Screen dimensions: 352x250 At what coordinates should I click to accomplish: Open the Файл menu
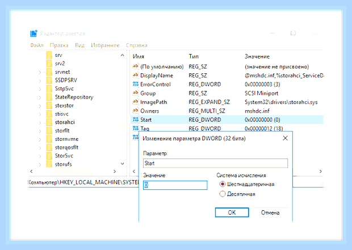36,45
